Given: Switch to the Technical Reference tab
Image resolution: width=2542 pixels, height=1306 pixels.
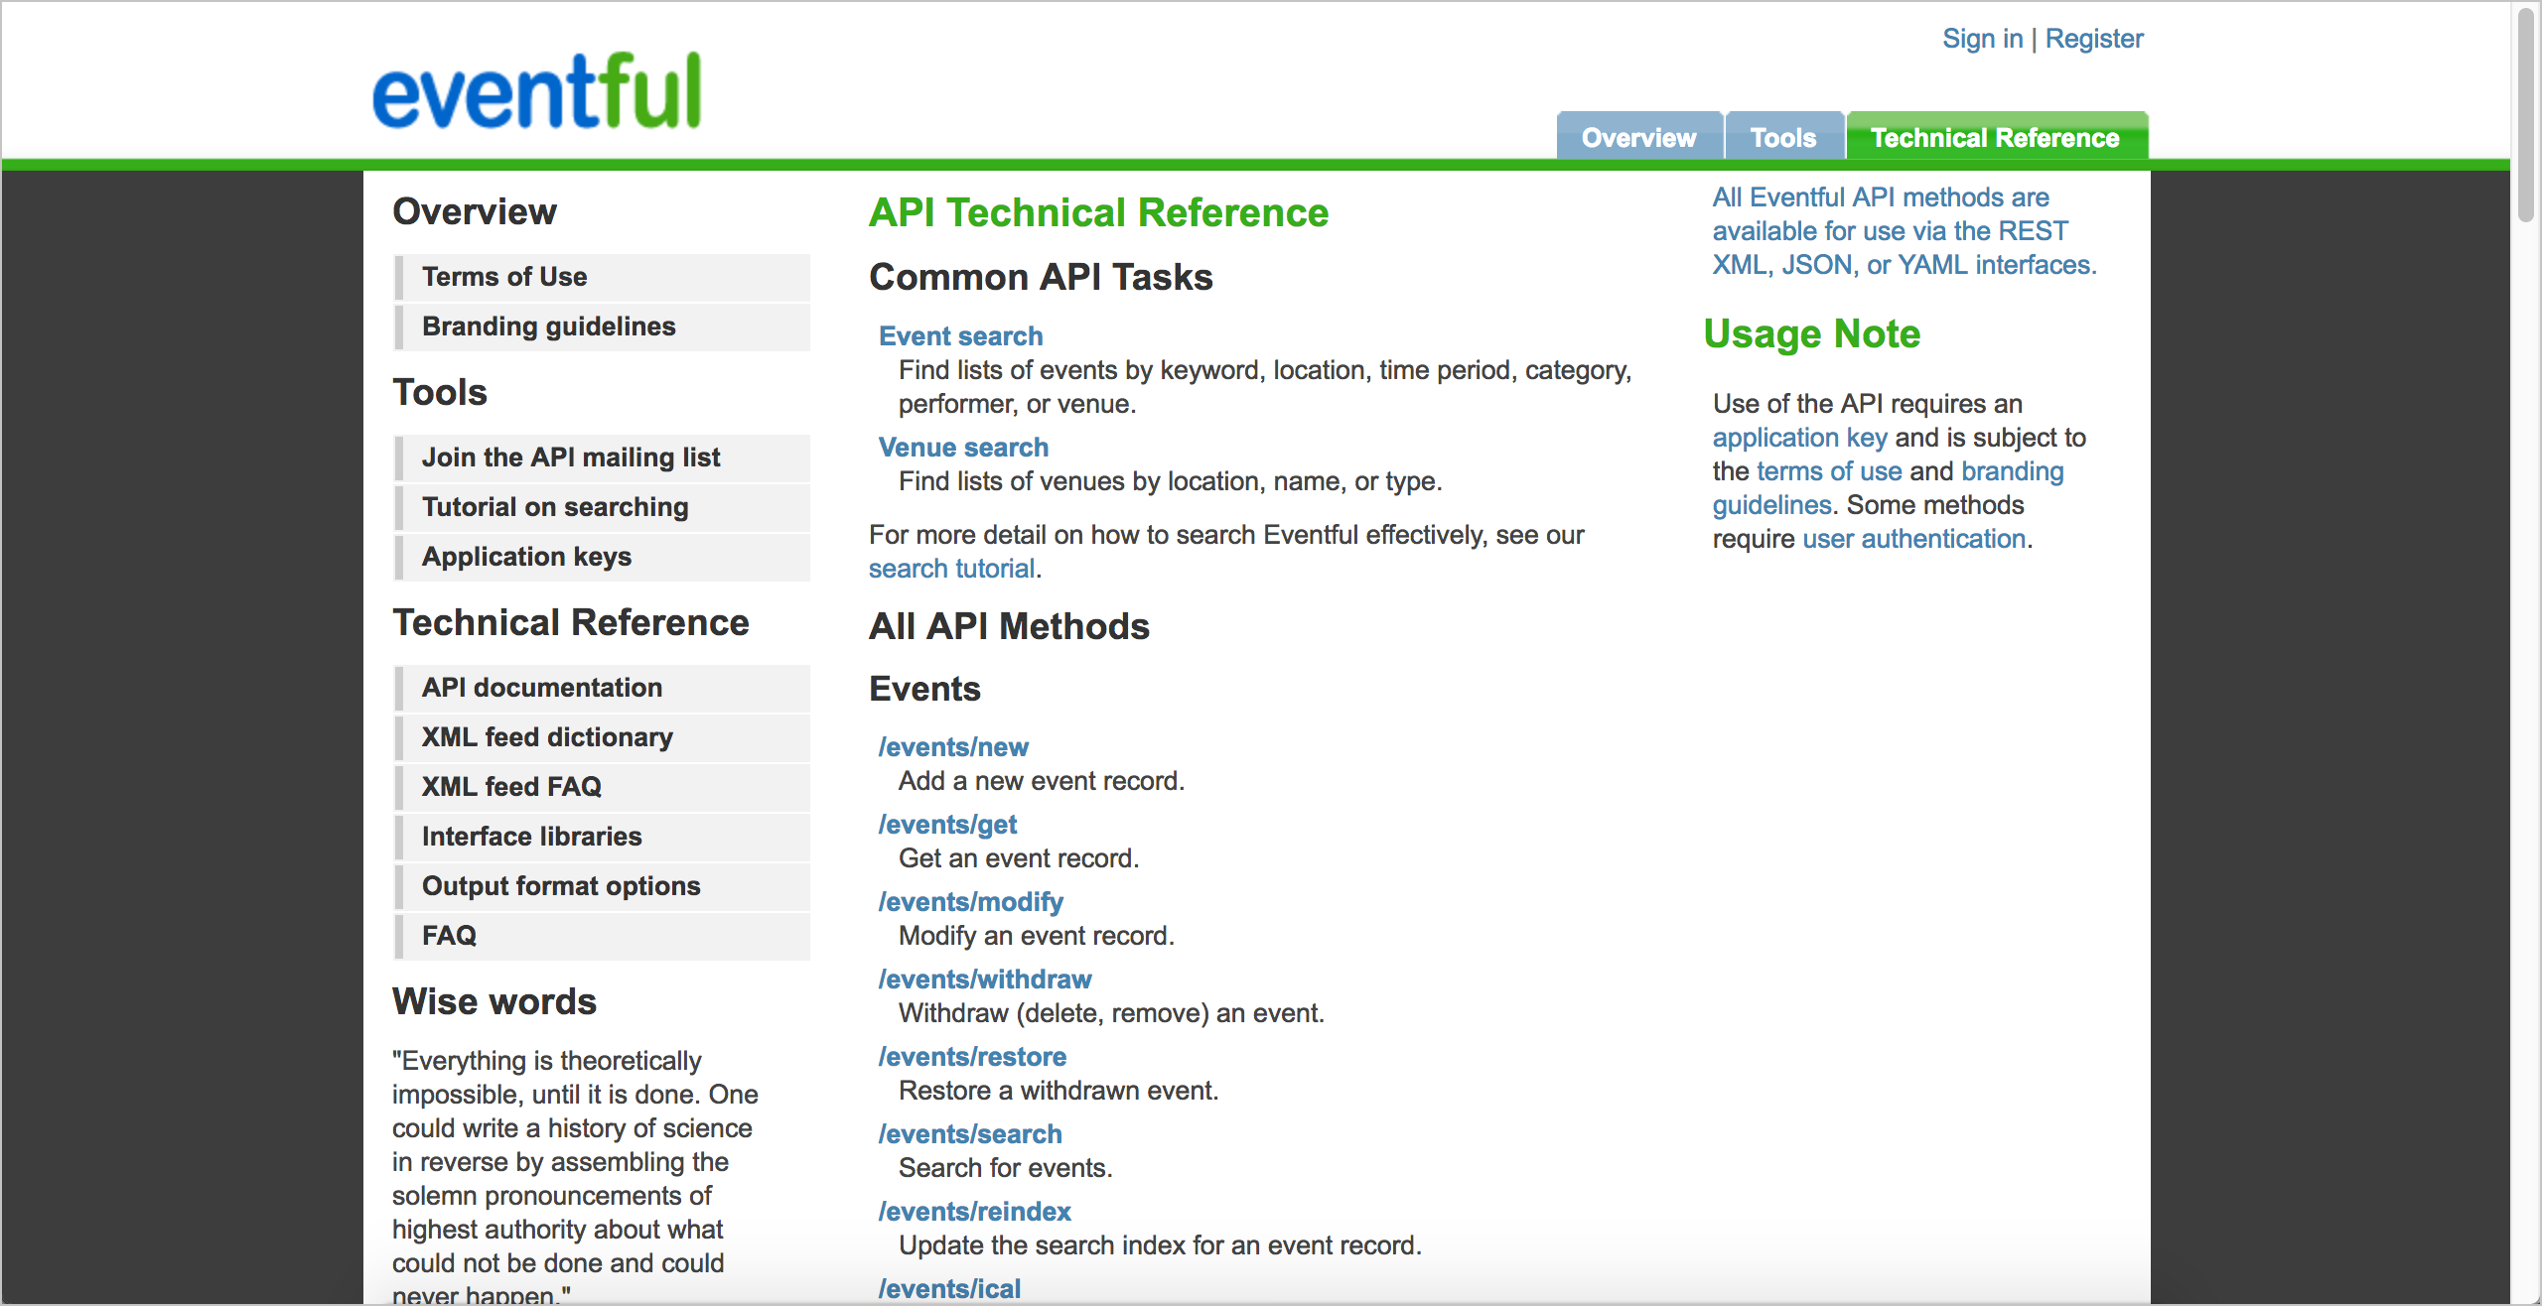Looking at the screenshot, I should pos(1994,137).
